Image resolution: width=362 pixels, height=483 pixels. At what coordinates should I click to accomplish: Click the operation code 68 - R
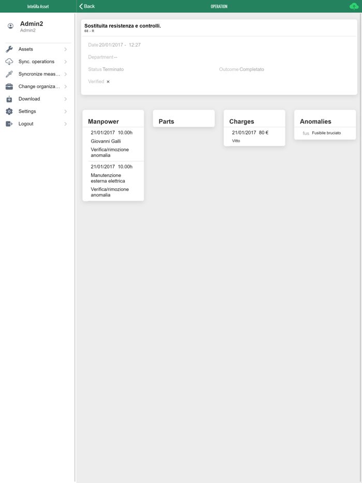pyautogui.click(x=89, y=31)
